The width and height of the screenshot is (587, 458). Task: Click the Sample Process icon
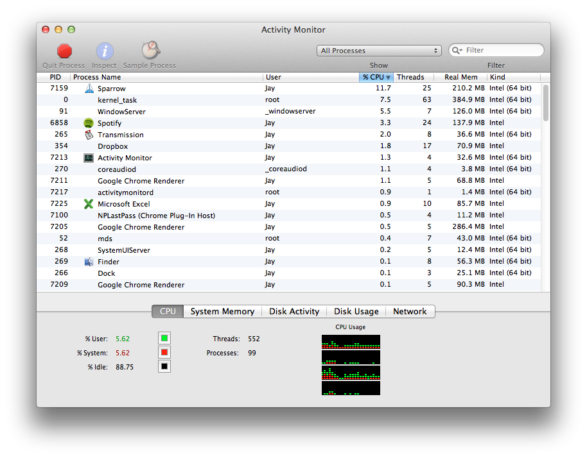pos(150,50)
